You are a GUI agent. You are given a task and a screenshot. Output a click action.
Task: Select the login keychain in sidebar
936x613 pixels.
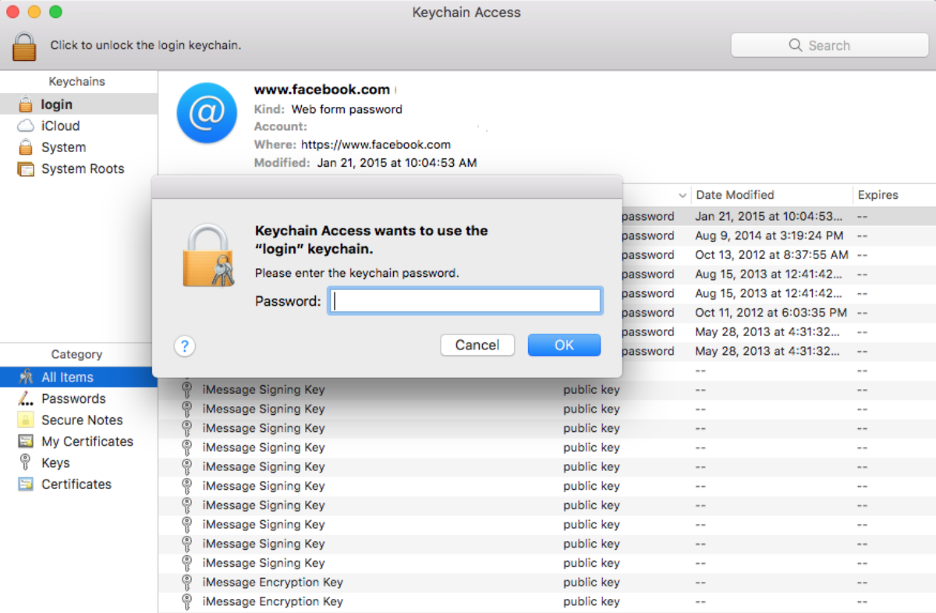tap(56, 105)
